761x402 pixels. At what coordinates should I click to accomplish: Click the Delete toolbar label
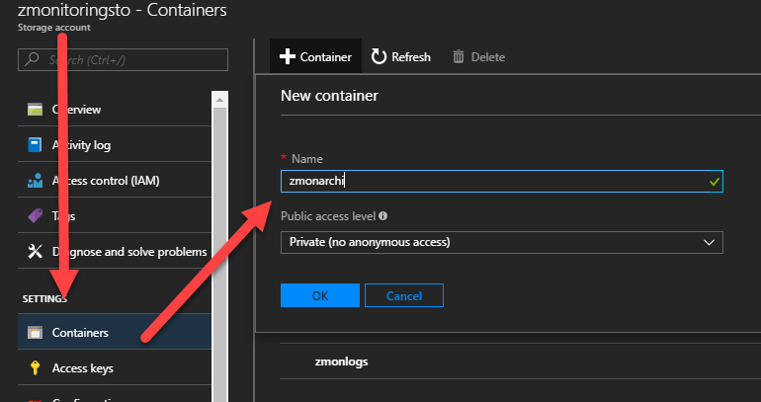(x=488, y=57)
